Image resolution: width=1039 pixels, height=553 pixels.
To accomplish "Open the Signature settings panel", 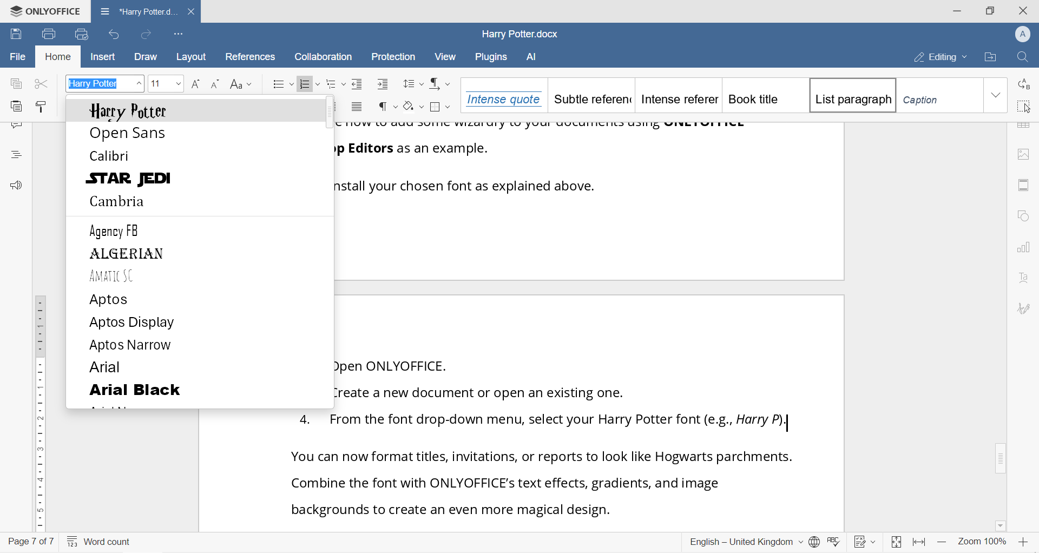I will coord(1024,308).
